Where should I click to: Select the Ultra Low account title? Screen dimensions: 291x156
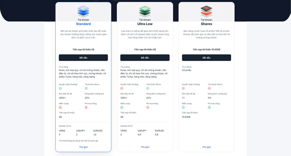(145, 24)
